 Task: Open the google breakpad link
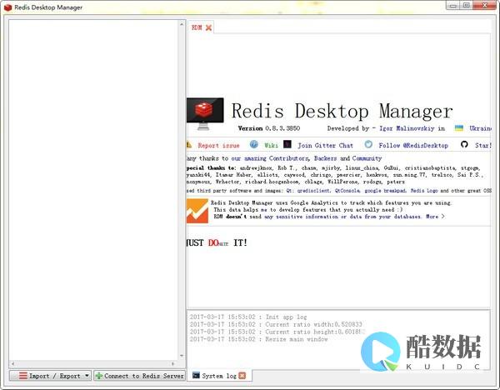[385, 191]
